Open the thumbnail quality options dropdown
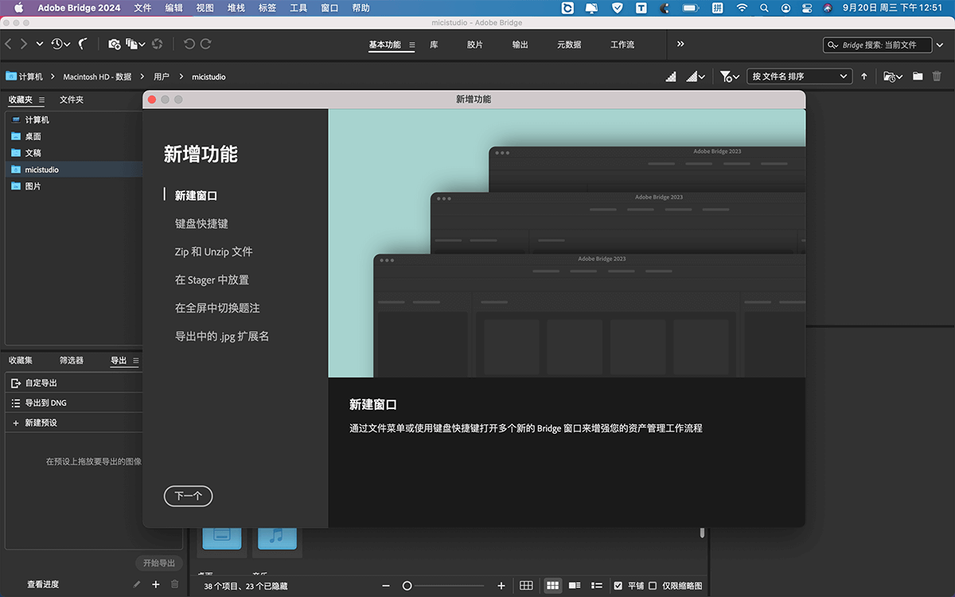This screenshot has width=955, height=597. (696, 76)
